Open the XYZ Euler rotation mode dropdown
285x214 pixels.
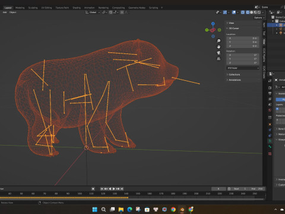coord(243,68)
